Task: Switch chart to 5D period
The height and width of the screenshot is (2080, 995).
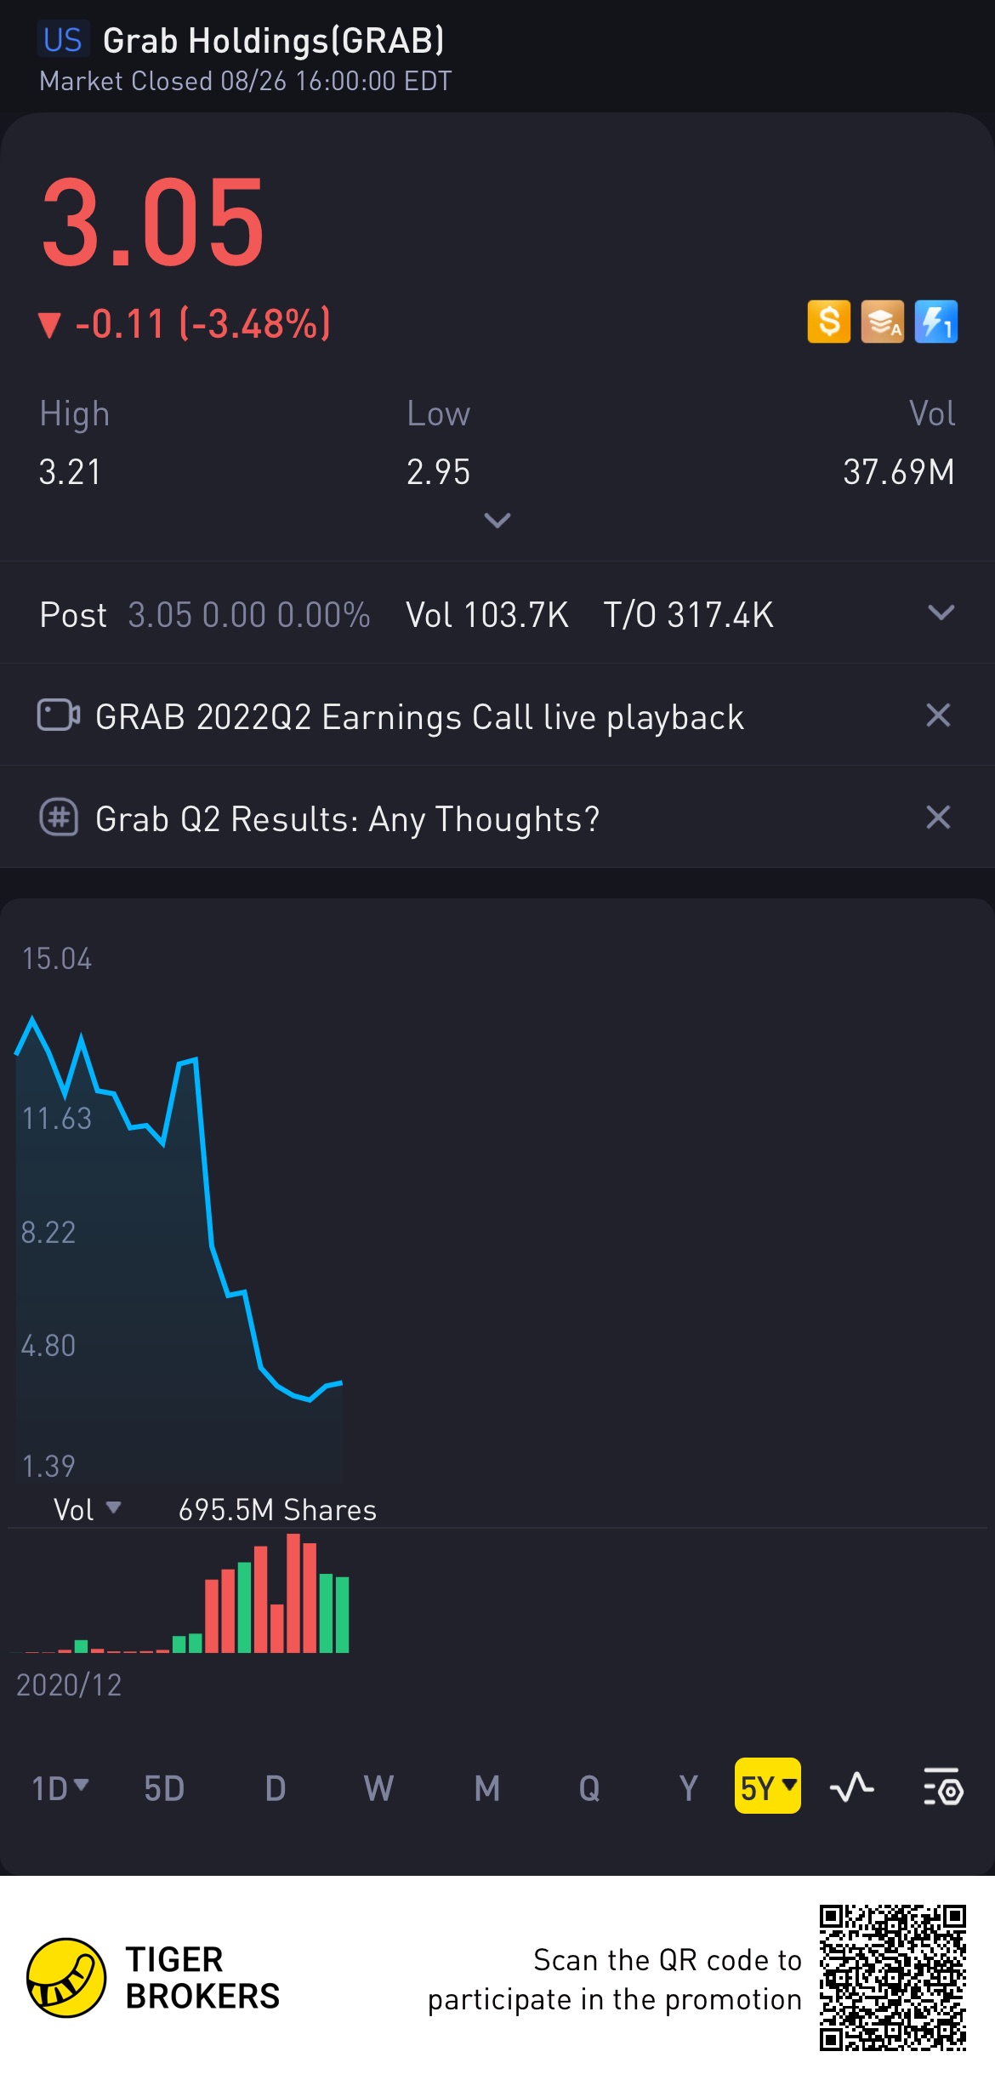Action: pyautogui.click(x=164, y=1788)
